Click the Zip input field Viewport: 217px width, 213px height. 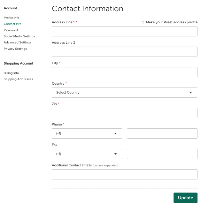(x=124, y=113)
